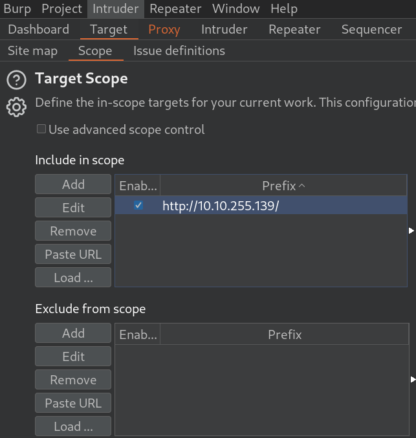Select the Target tab
Viewport: 416px width, 438px height.
click(x=109, y=29)
